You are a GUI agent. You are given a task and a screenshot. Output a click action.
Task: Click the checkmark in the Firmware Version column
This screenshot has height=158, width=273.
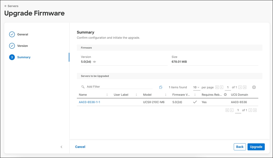click(195, 102)
